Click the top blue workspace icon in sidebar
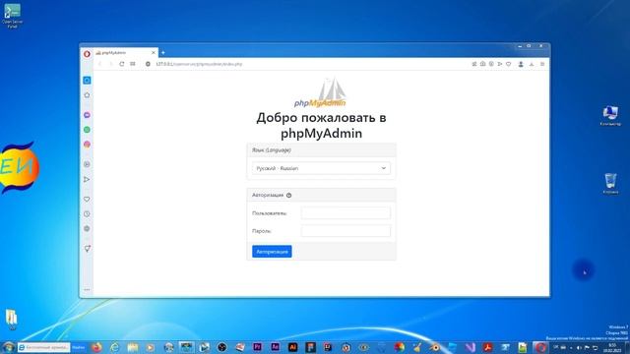Viewport: 630px width, 354px height. [x=87, y=81]
